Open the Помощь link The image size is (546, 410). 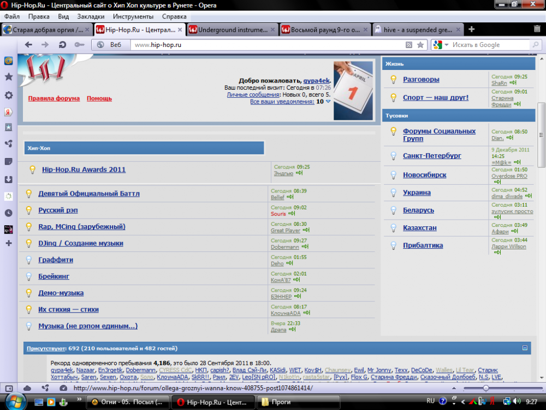(x=99, y=98)
